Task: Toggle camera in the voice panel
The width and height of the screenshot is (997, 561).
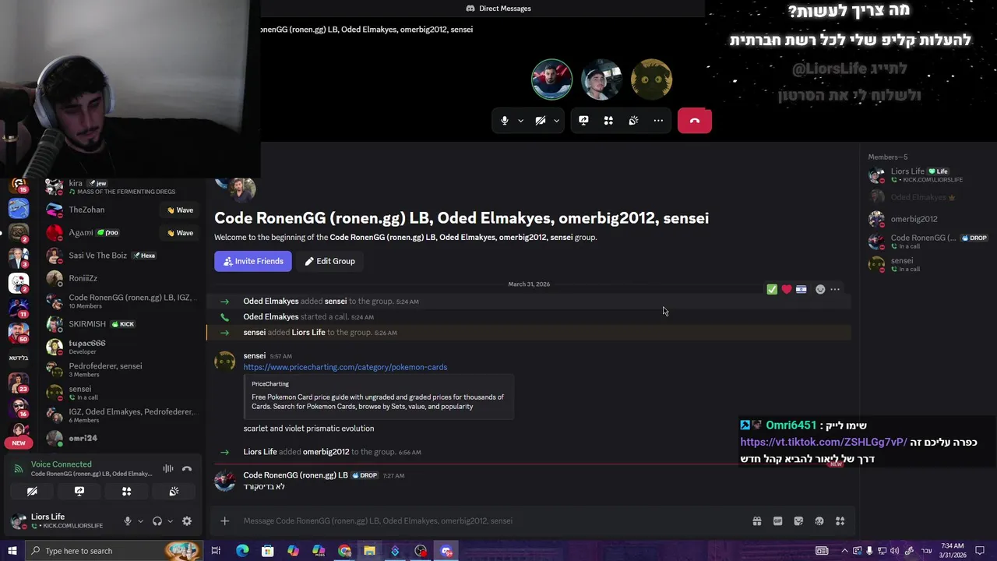Action: tap(32, 492)
